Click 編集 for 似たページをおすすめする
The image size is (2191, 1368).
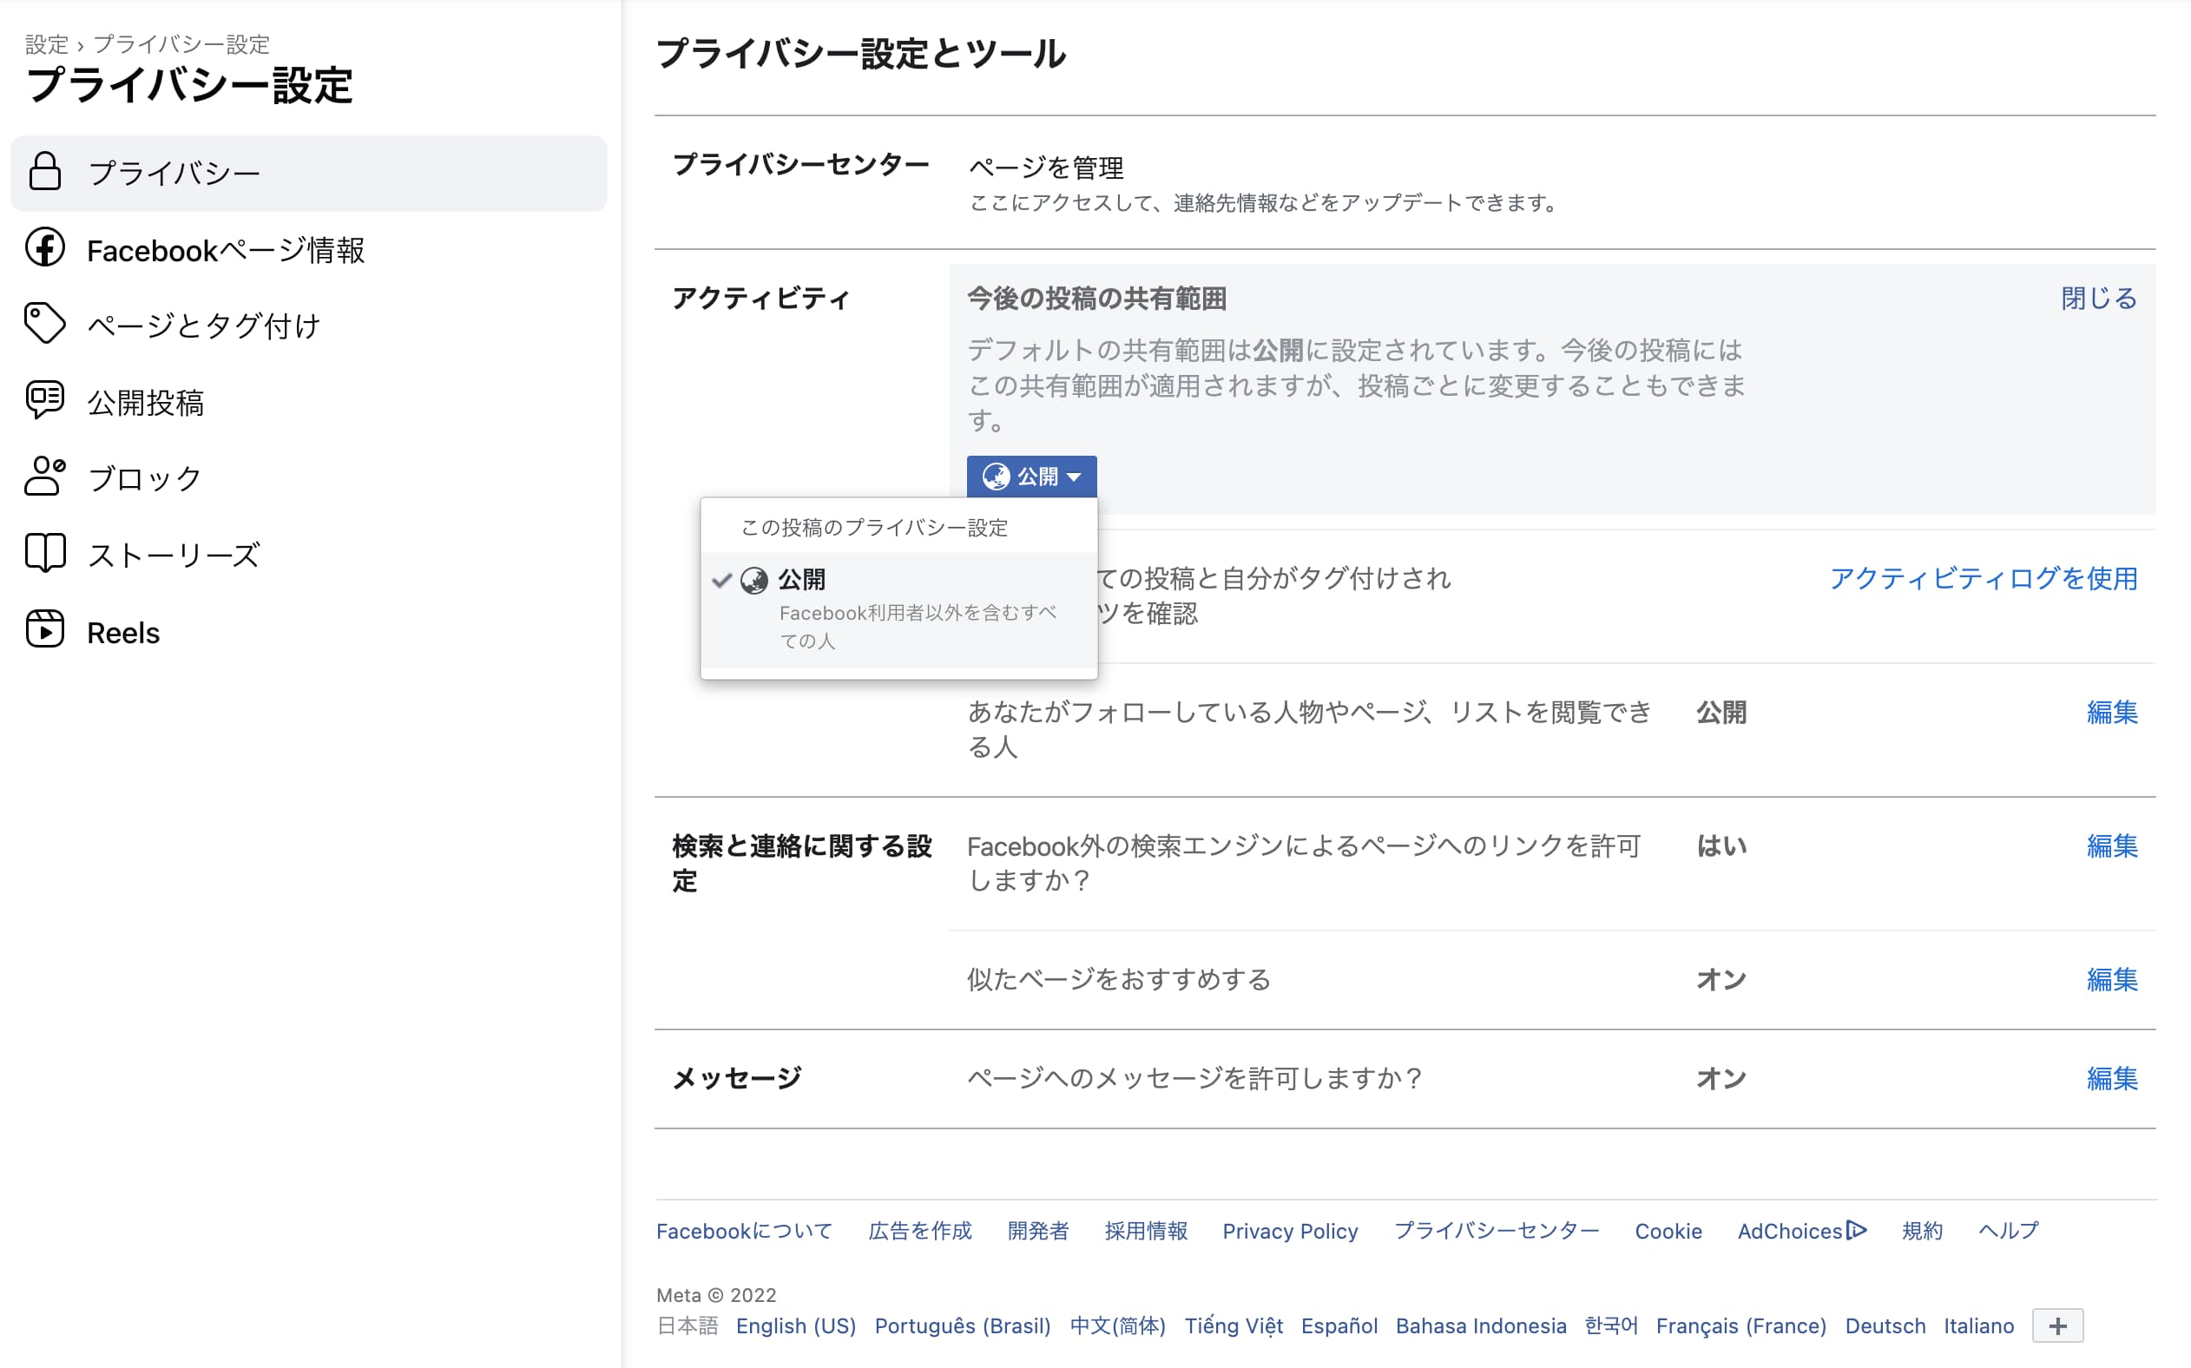pos(2111,979)
